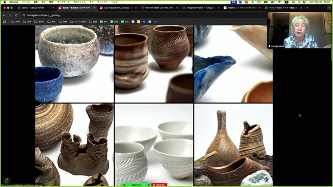Open the blue document bookmark icon
The height and width of the screenshot is (187, 333).
[150, 22]
